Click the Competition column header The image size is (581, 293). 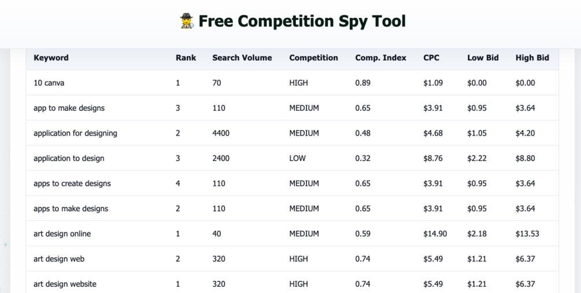[x=313, y=58]
